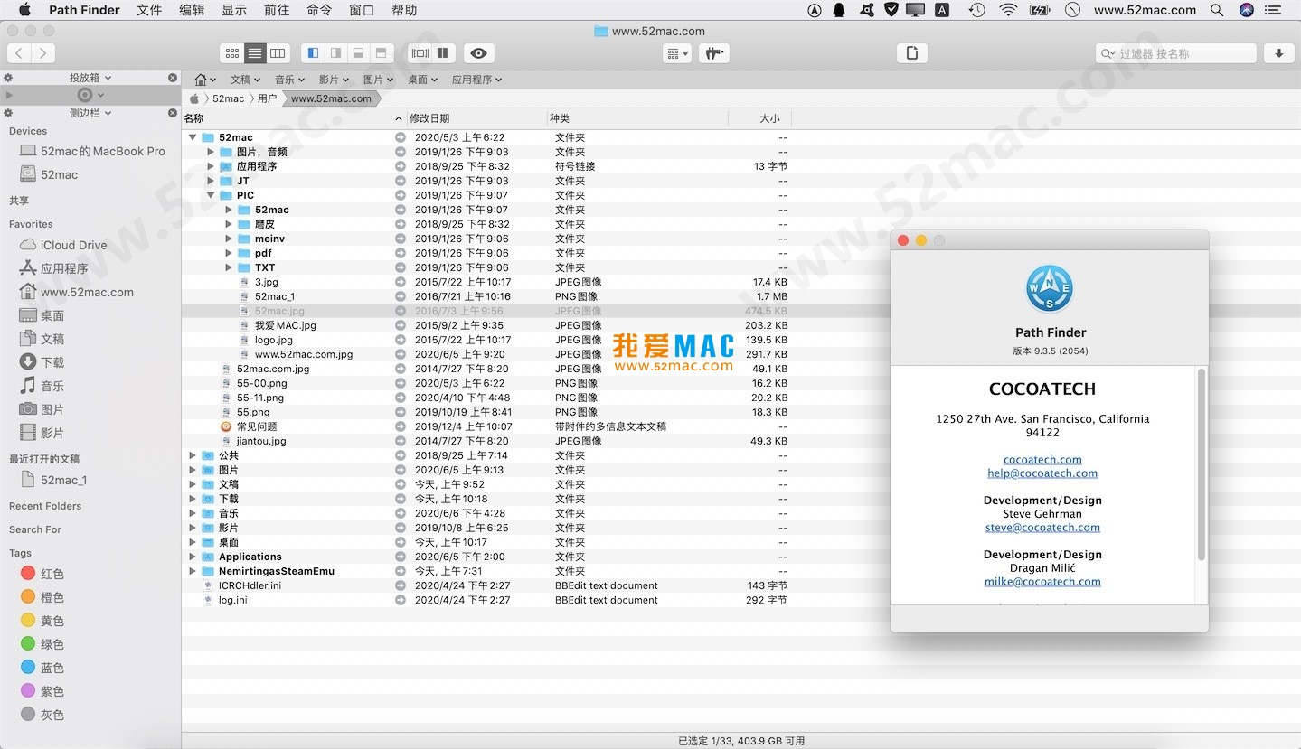
Task: Expand the JT folder in the list
Action: (211, 181)
